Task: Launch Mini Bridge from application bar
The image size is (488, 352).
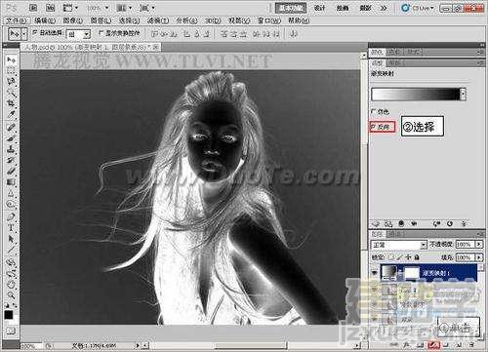Action: pos(50,8)
